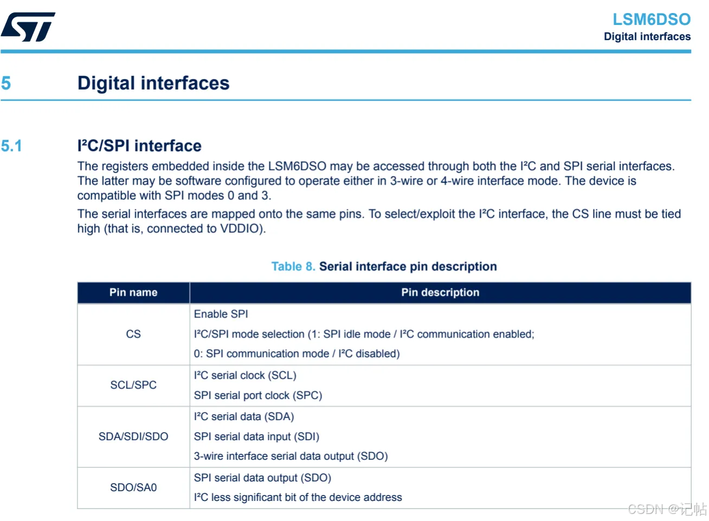Click the 'Enable SPI' description line
Image resolution: width=709 pixels, height=521 pixels.
coord(221,314)
